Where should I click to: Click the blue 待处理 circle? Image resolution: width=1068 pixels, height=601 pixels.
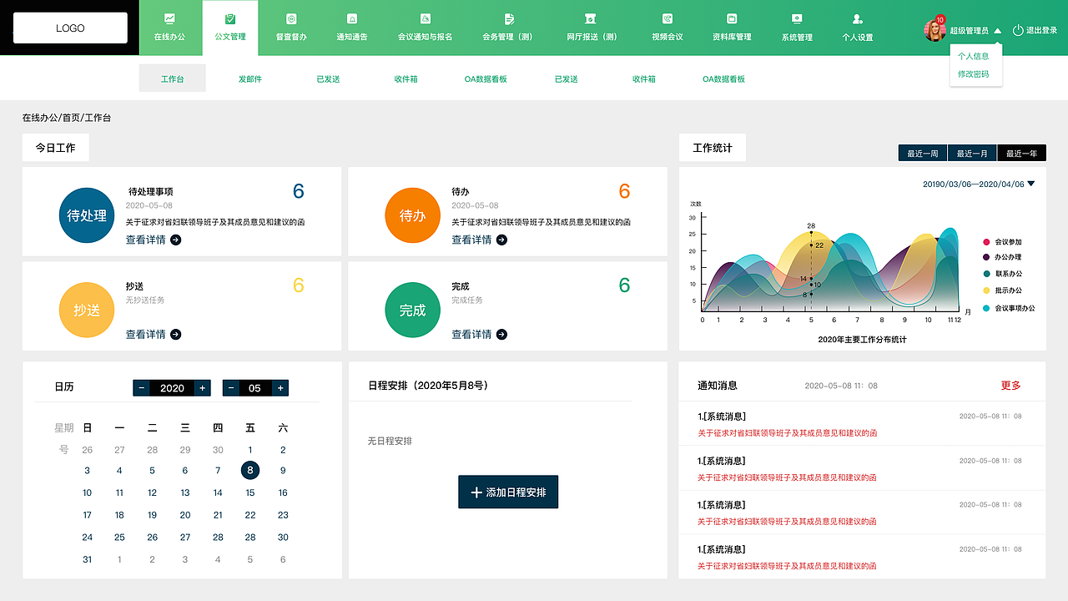[x=87, y=215]
